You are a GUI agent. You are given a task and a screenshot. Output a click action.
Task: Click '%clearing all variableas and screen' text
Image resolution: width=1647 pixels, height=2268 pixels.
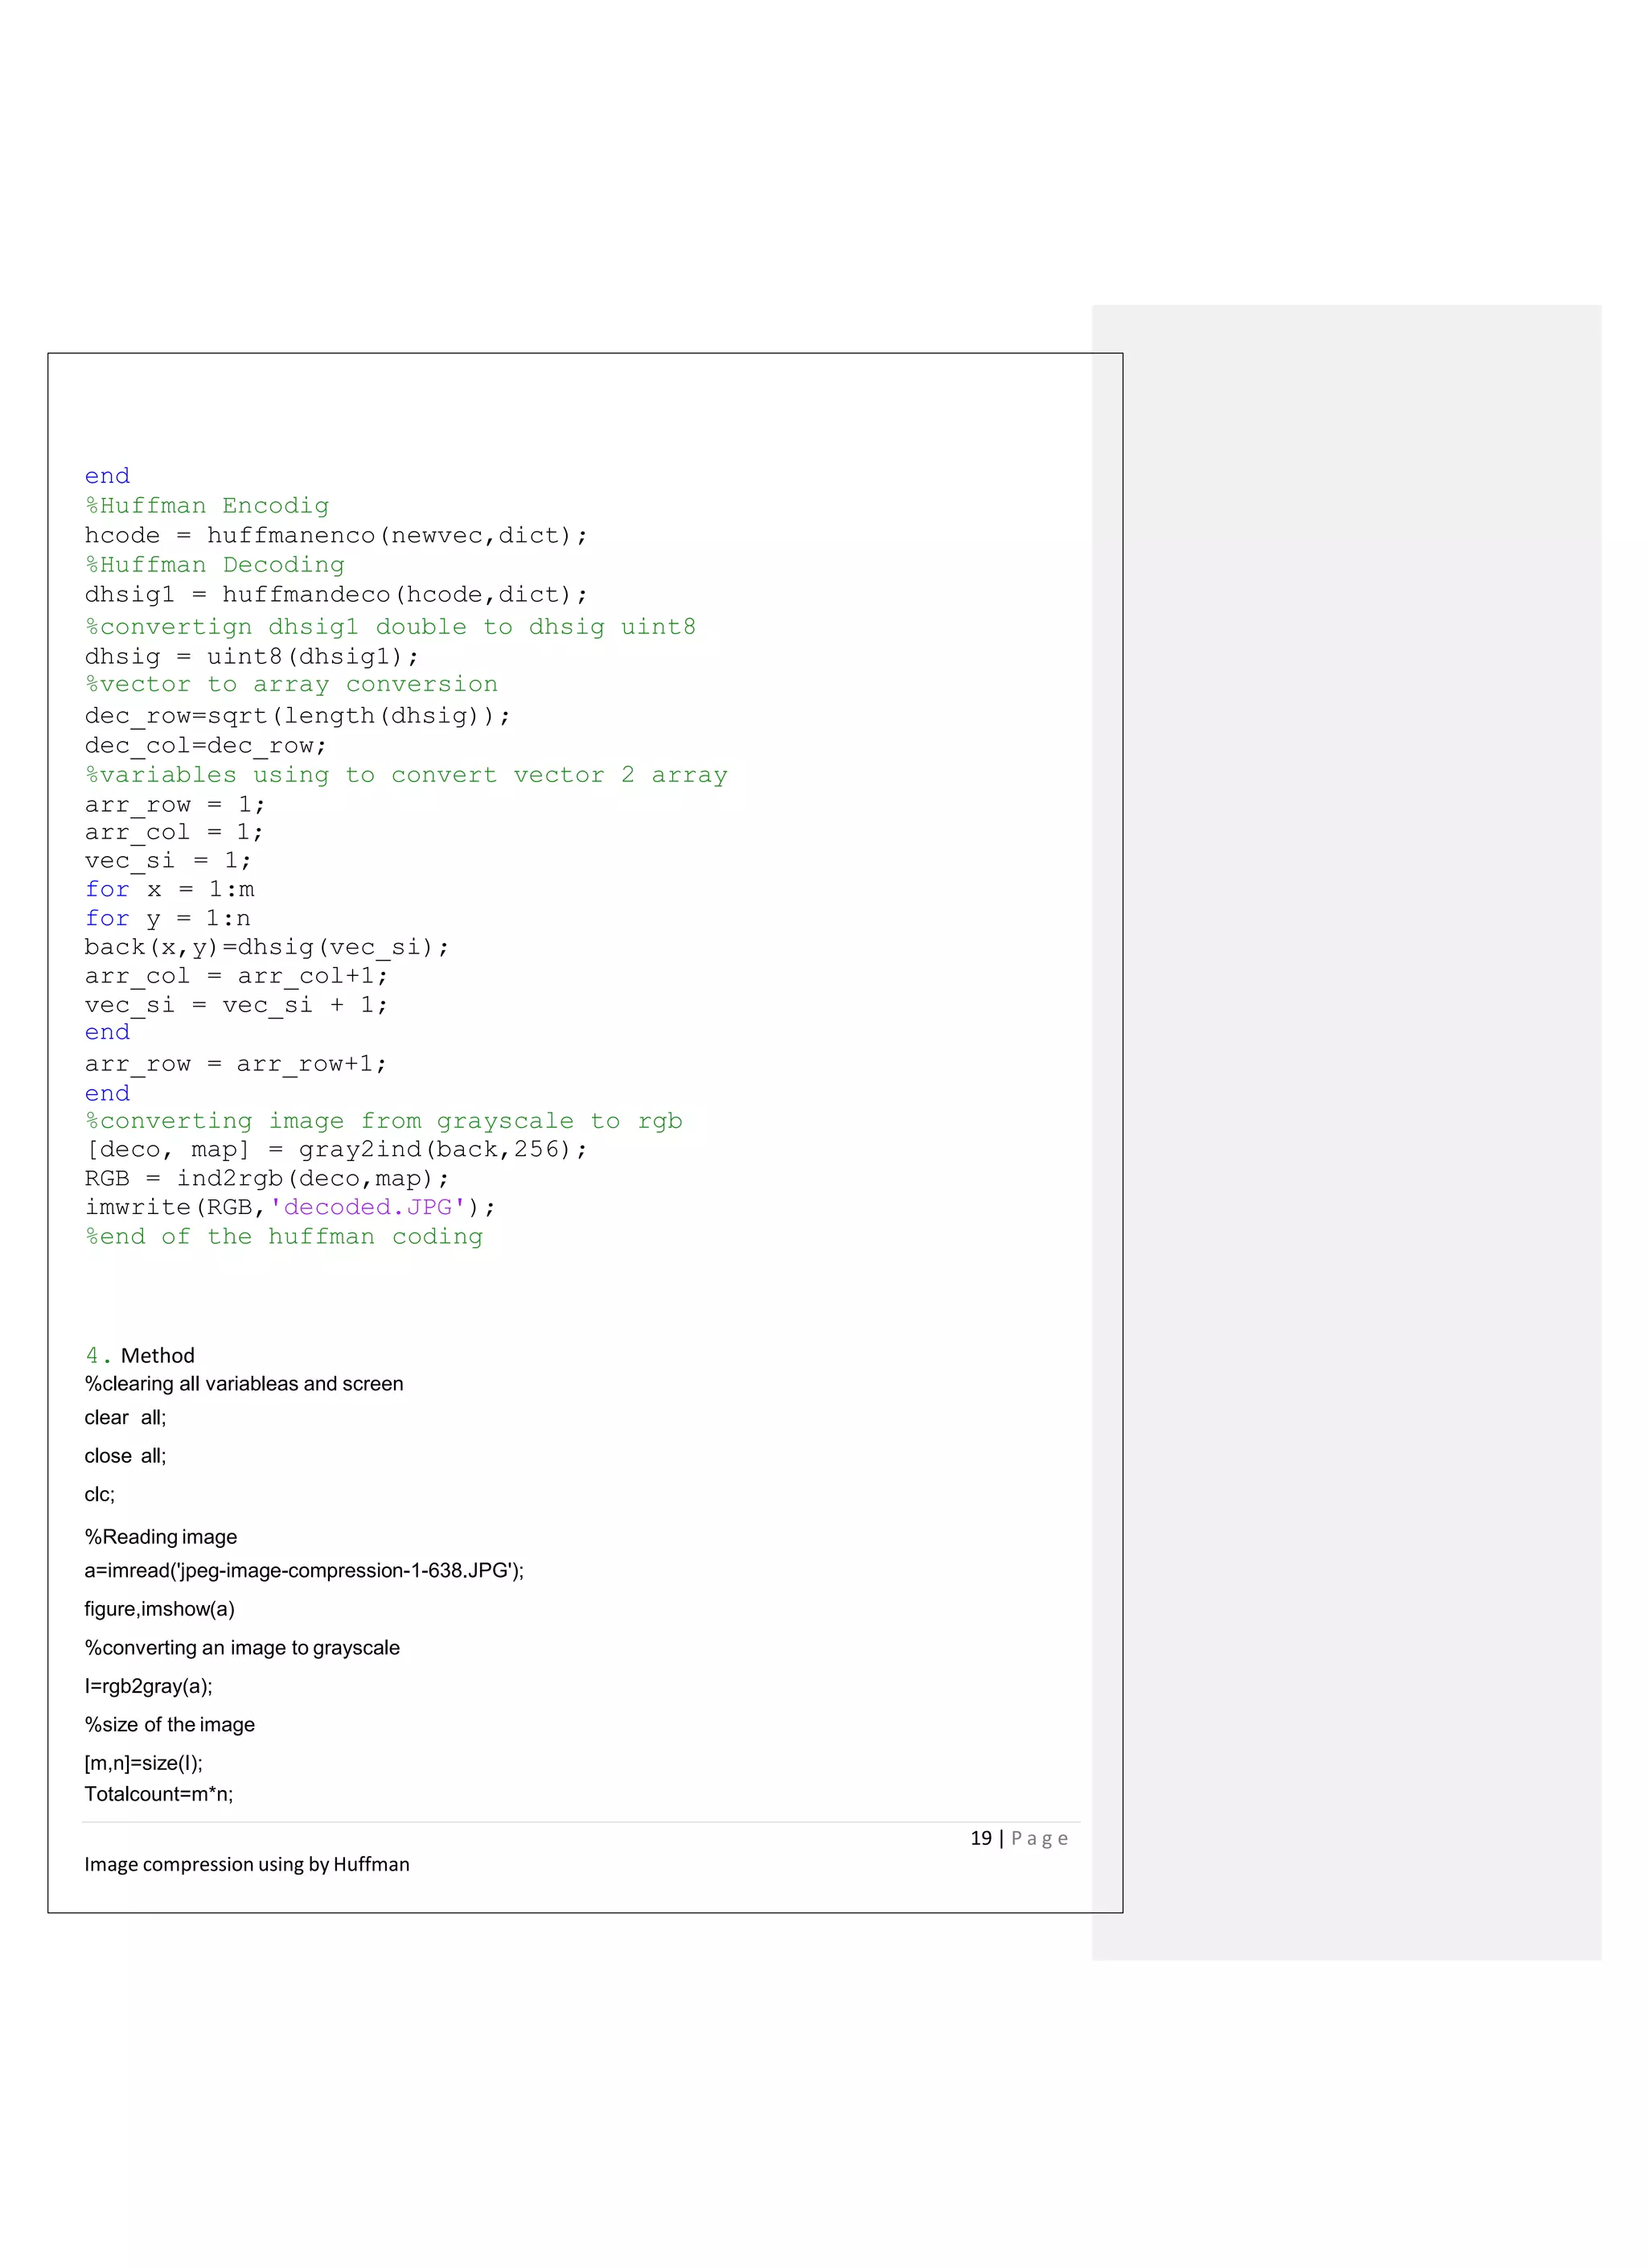click(244, 1384)
